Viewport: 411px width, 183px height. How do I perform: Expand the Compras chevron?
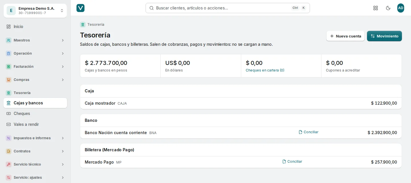coord(63,80)
